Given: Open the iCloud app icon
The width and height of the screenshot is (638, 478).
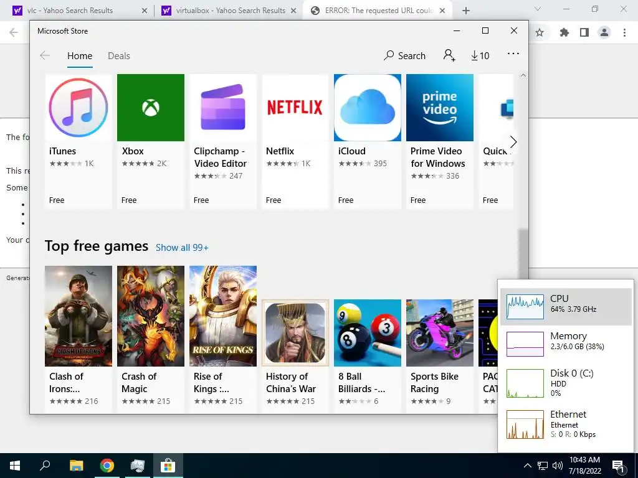Looking at the screenshot, I should (368, 107).
